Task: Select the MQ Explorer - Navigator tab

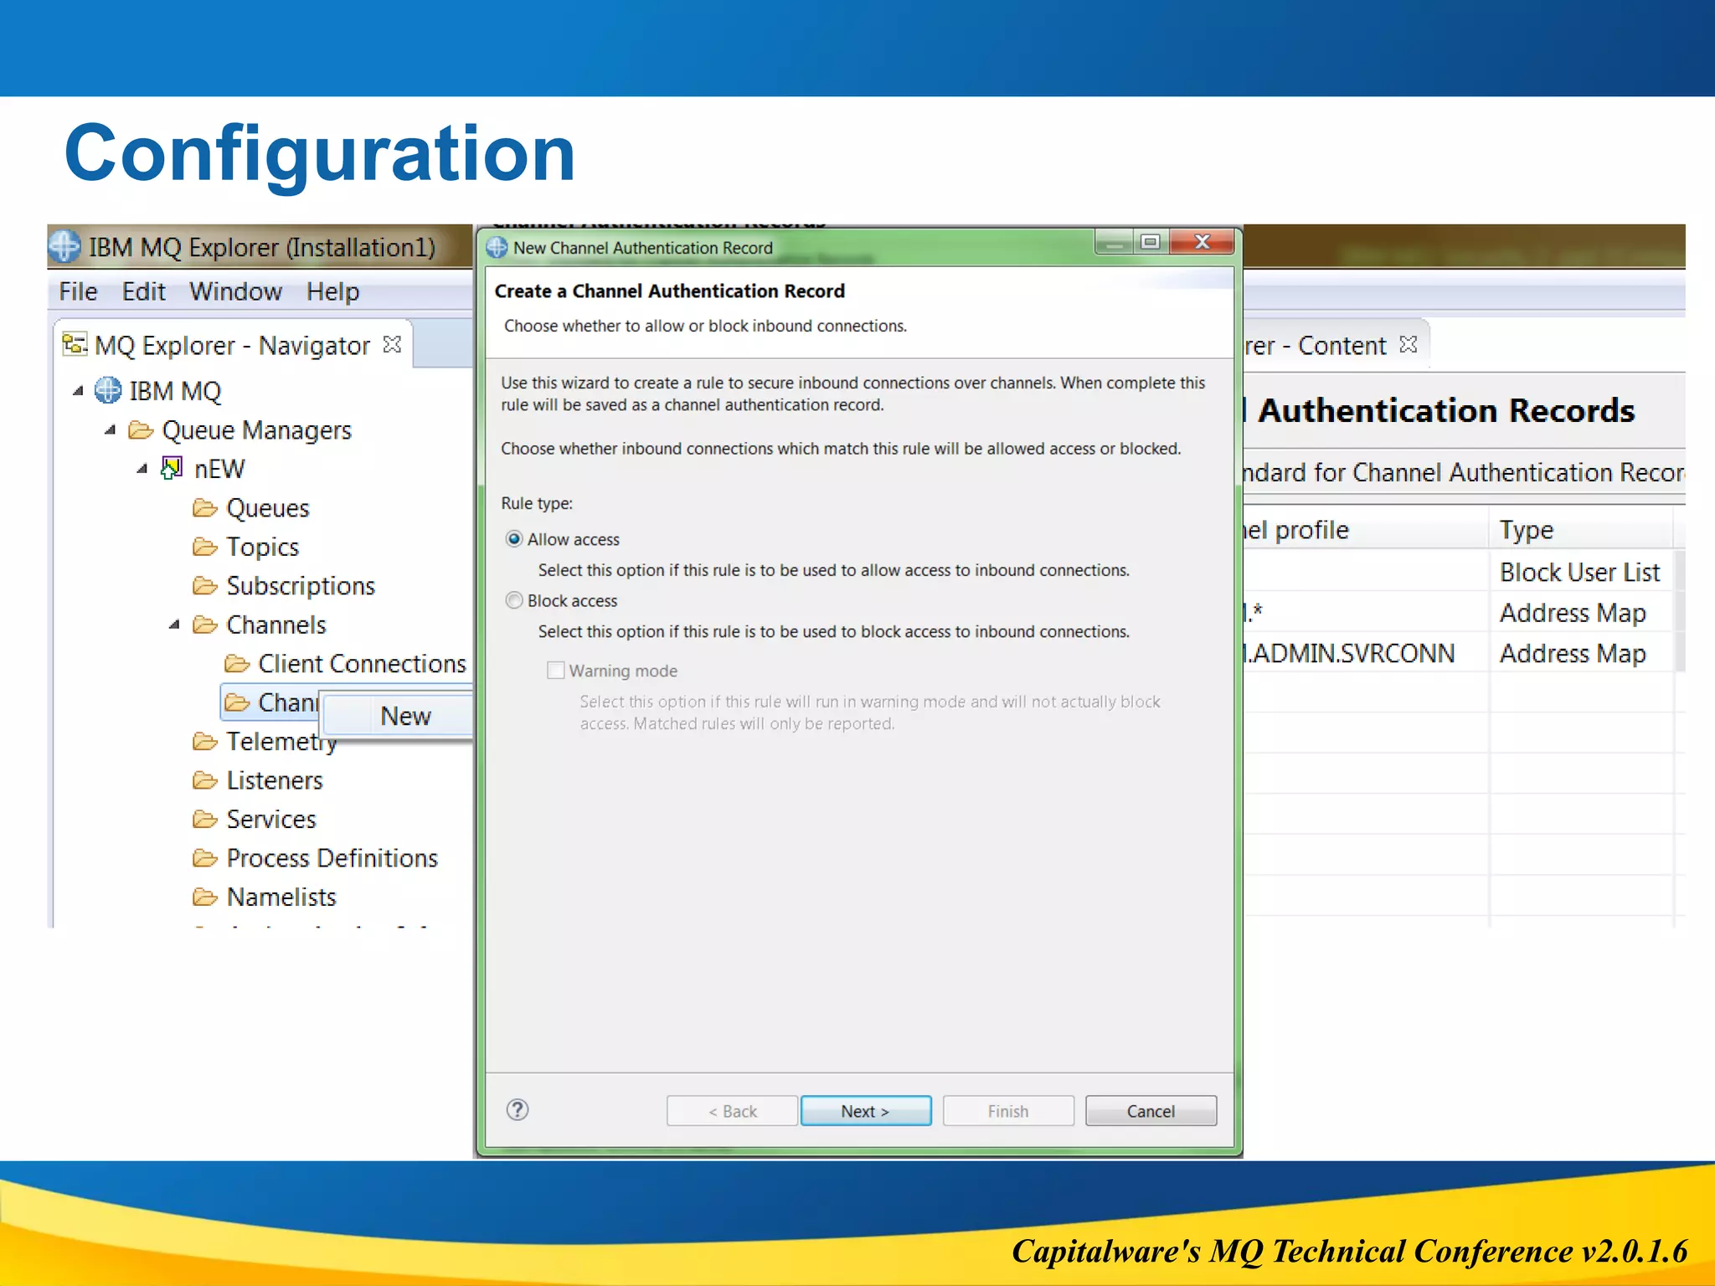Action: (232, 345)
